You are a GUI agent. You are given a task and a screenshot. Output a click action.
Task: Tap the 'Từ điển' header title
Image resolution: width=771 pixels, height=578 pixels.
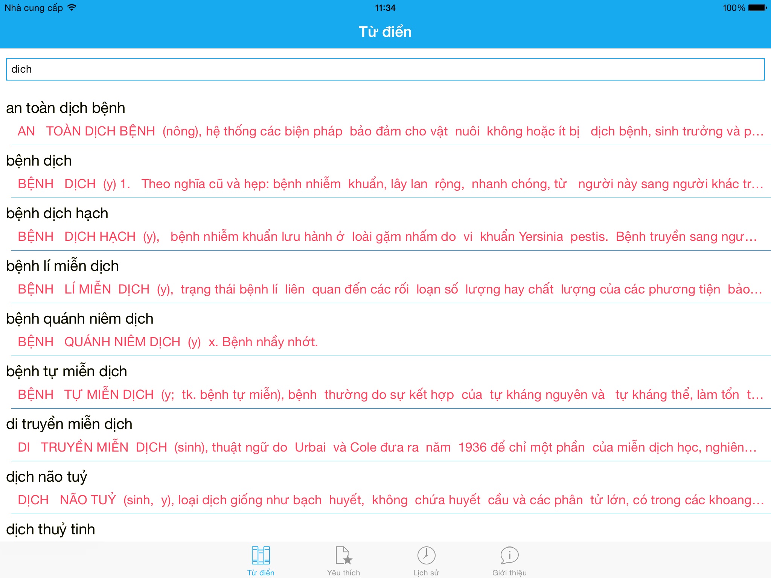pos(385,32)
